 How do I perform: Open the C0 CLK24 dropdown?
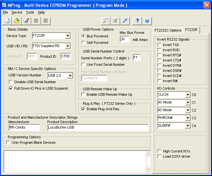(188, 95)
